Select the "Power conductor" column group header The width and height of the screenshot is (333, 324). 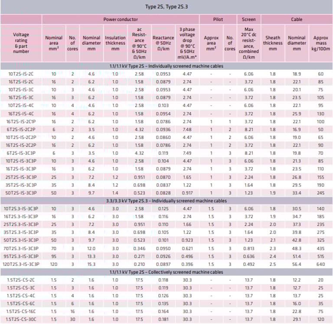point(121,20)
